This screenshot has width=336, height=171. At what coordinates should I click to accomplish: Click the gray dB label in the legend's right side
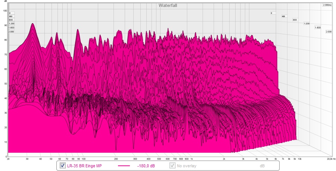pyautogui.click(x=262, y=166)
